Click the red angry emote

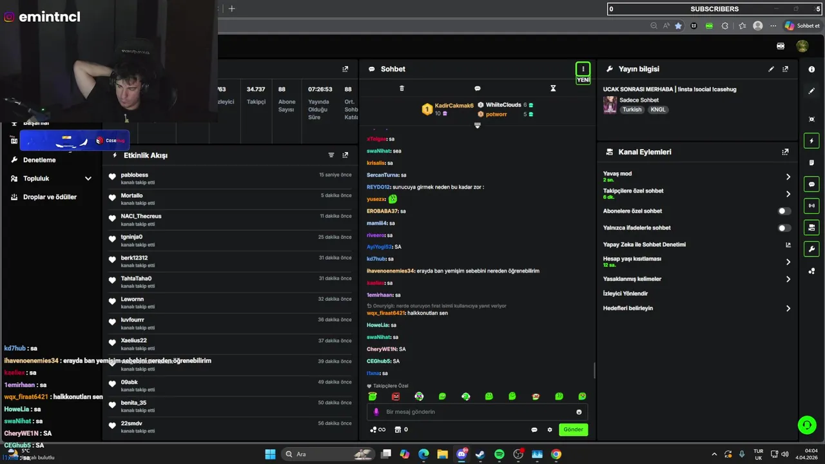click(x=396, y=396)
